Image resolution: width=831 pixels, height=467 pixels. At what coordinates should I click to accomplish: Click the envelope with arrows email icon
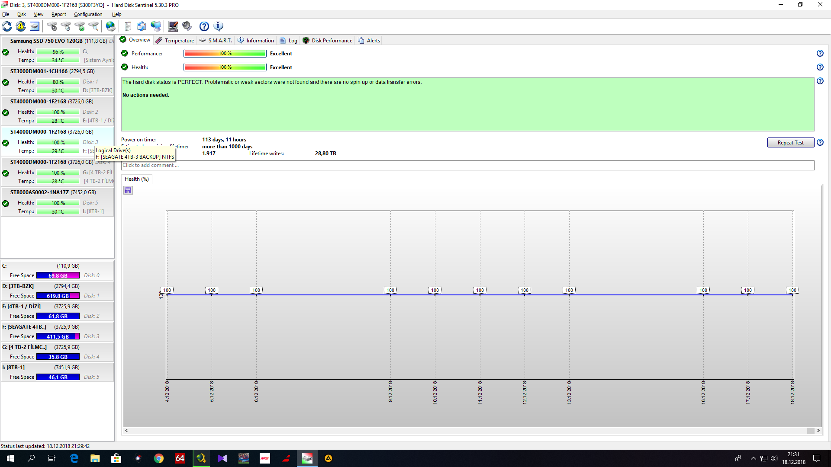pos(142,26)
